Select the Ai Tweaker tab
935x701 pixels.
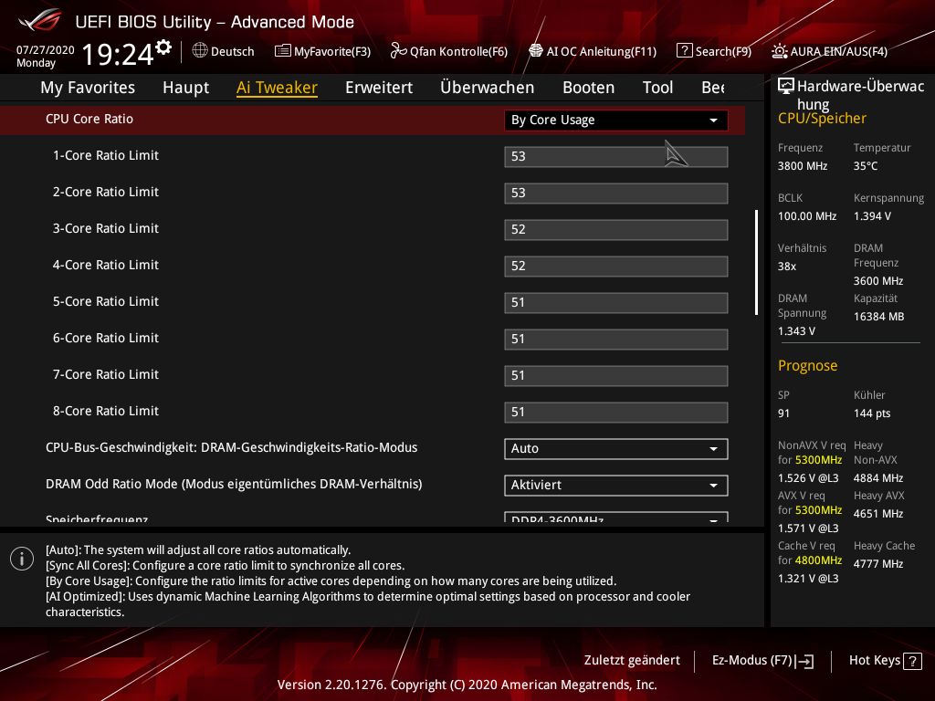point(277,88)
